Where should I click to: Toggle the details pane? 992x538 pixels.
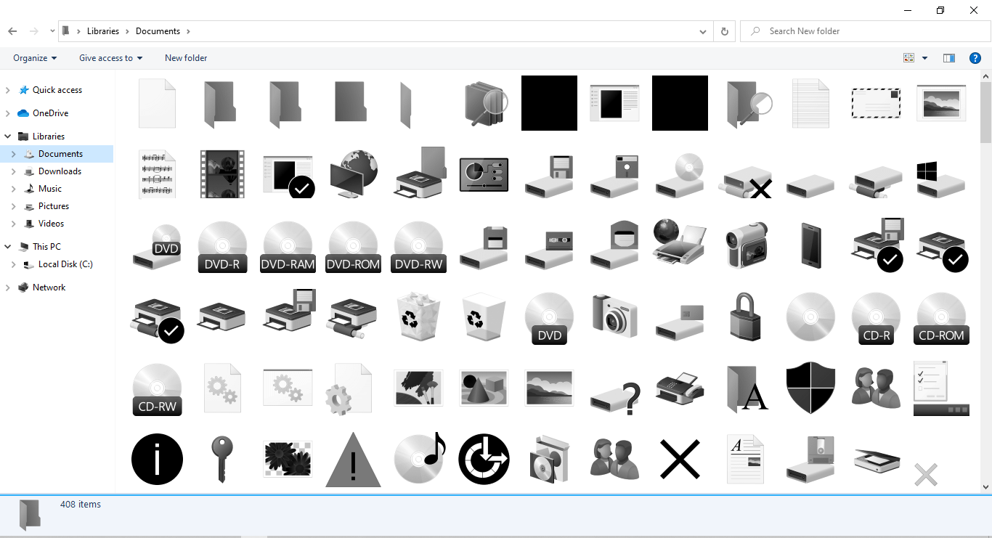click(x=948, y=57)
